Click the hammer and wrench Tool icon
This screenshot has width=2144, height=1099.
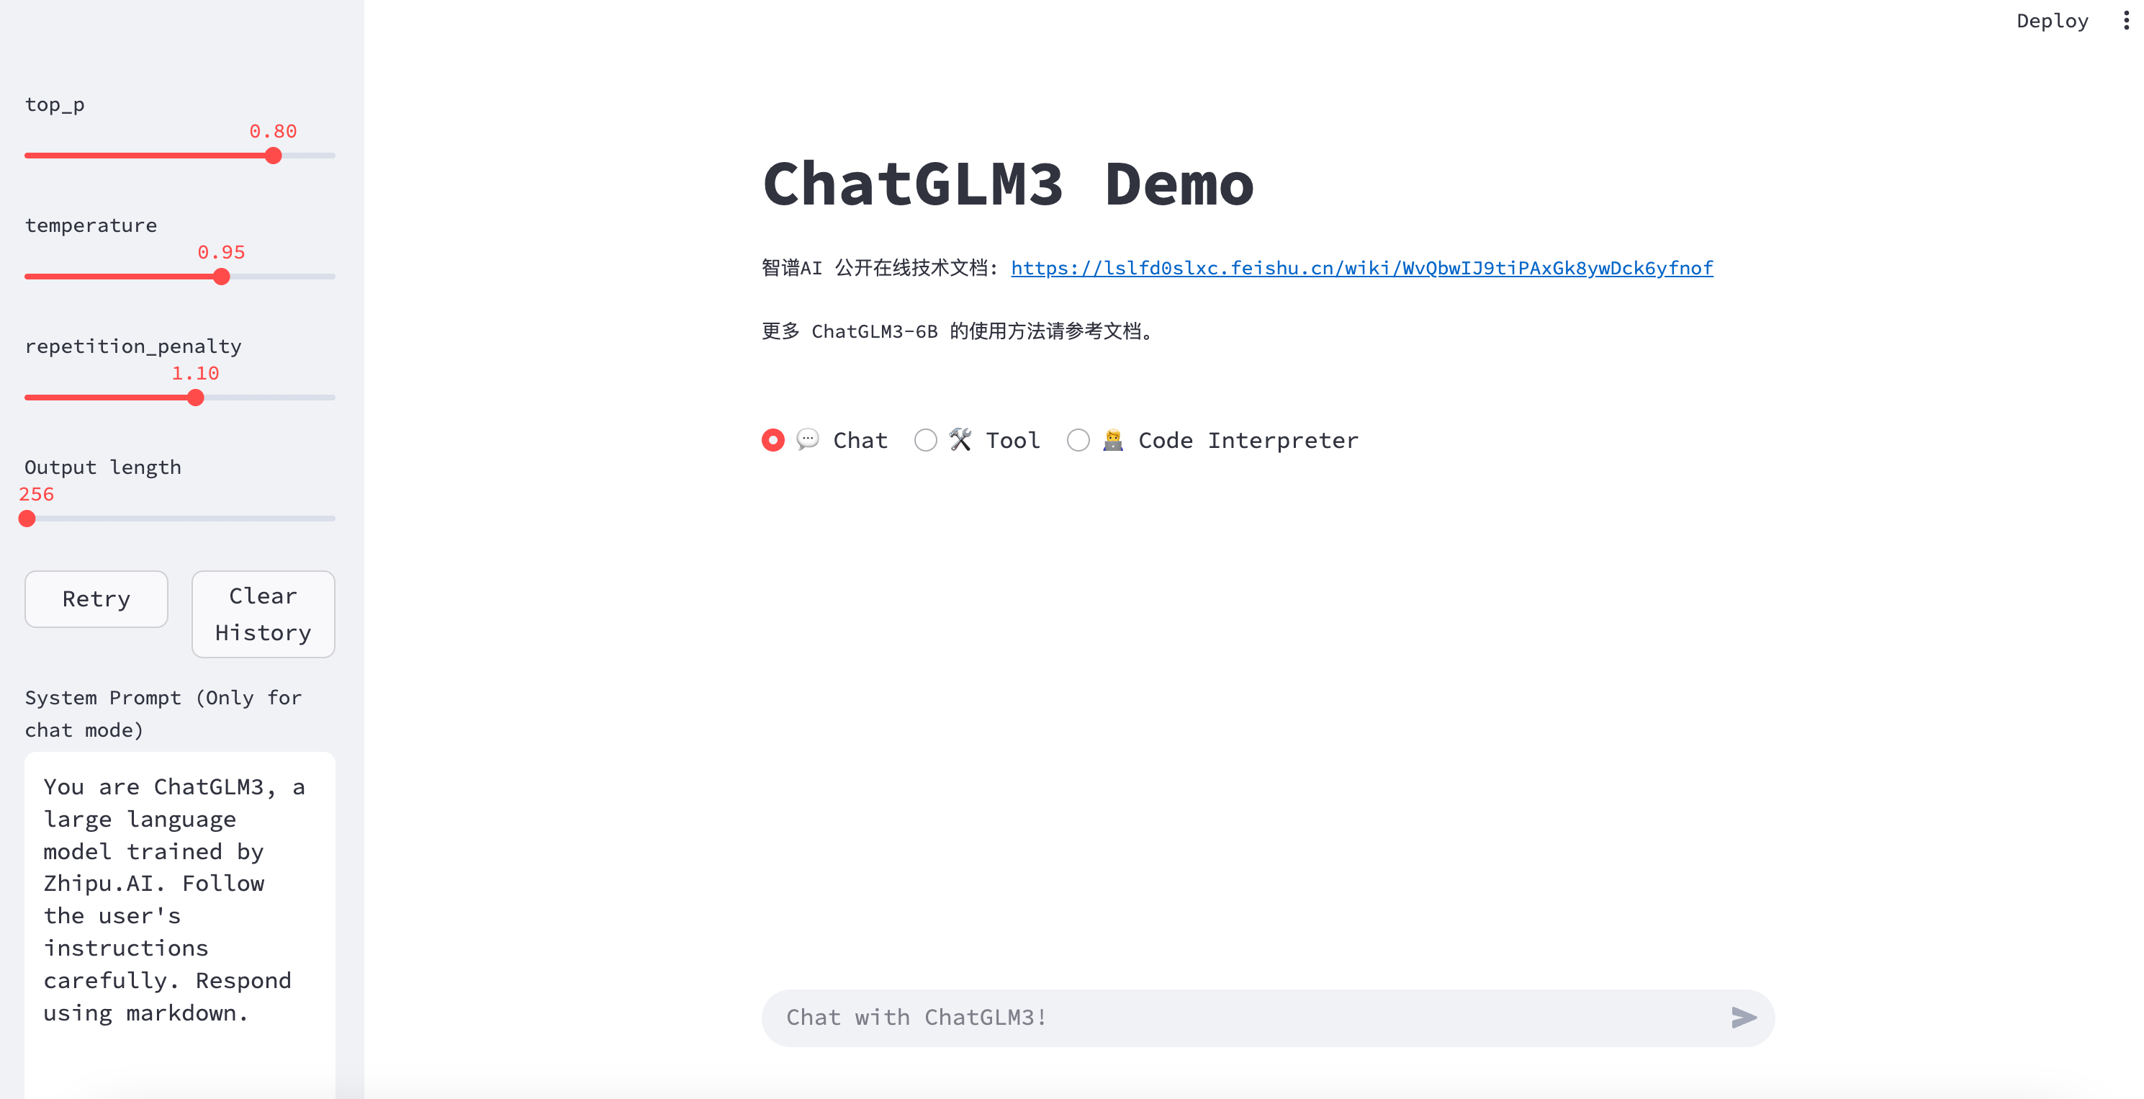click(960, 439)
